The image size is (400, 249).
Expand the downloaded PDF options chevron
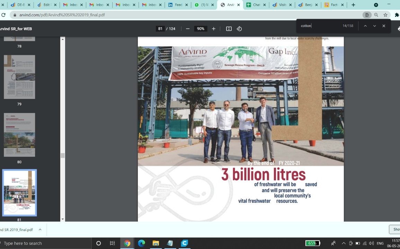pos(40,229)
